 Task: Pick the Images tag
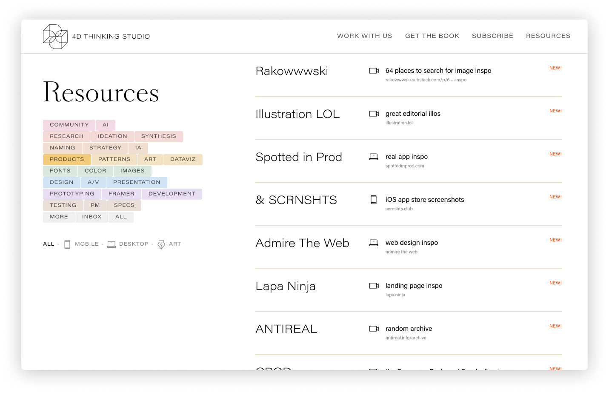(x=132, y=171)
